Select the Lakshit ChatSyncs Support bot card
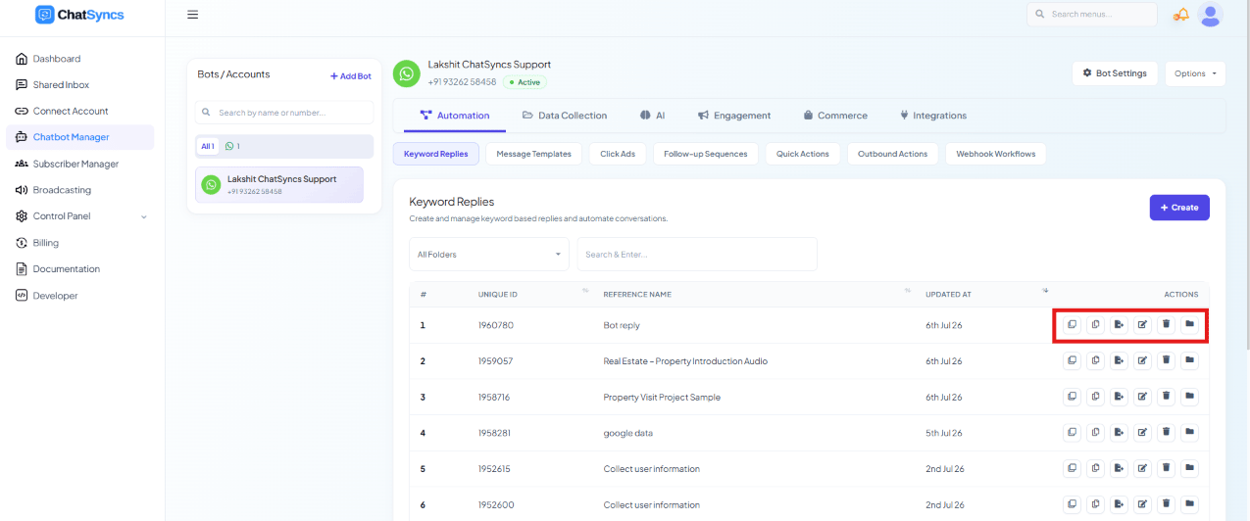Image resolution: width=1250 pixels, height=521 pixels. (279, 184)
